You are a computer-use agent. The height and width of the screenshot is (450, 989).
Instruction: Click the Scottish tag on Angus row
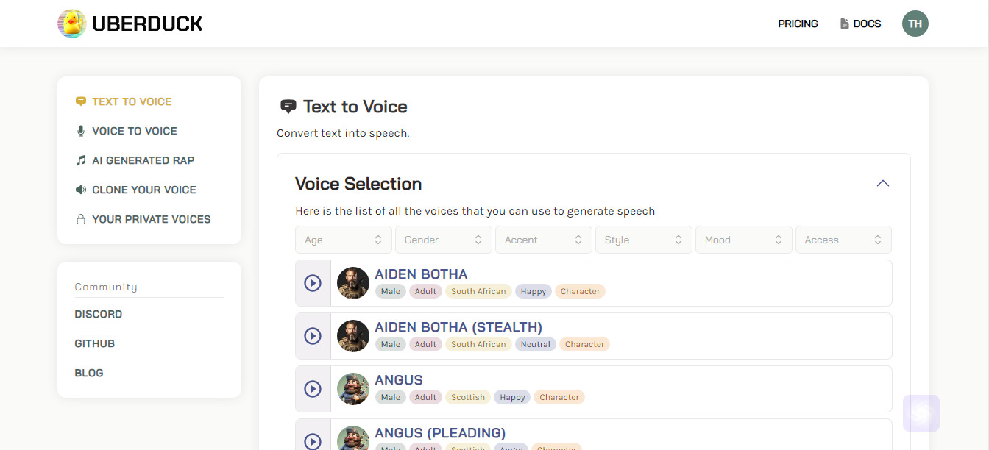[468, 397]
